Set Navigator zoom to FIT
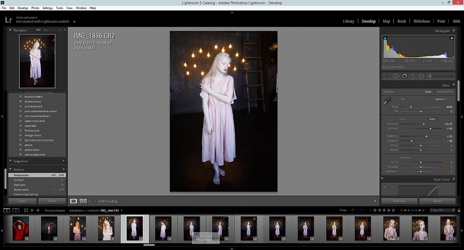Screen dimensions: 464x250 (x=38, y=30)
